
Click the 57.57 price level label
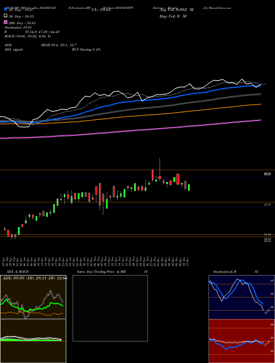point(267,205)
